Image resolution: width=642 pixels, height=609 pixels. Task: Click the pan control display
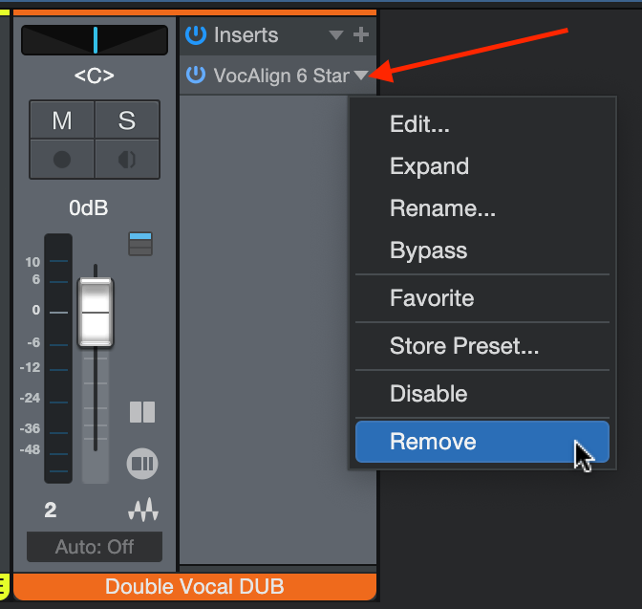point(94,40)
